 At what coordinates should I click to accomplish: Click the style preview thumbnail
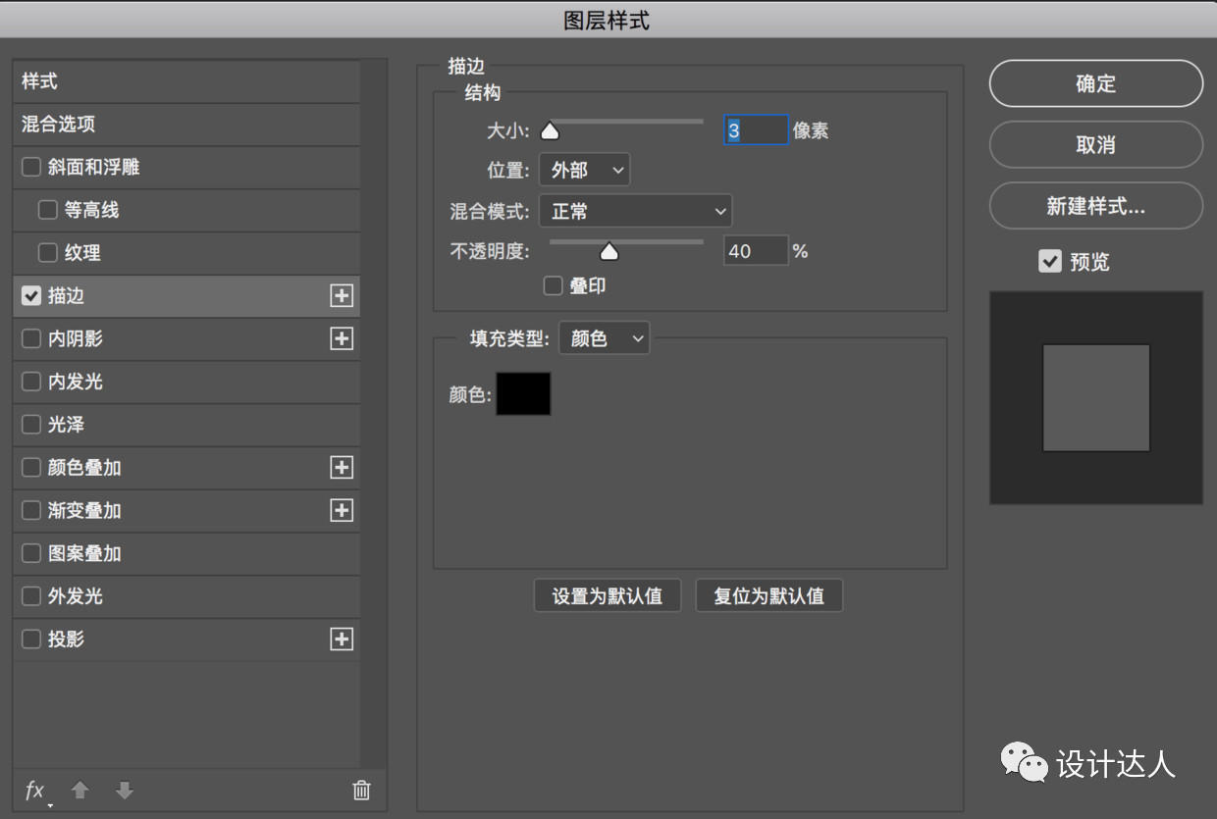1096,397
